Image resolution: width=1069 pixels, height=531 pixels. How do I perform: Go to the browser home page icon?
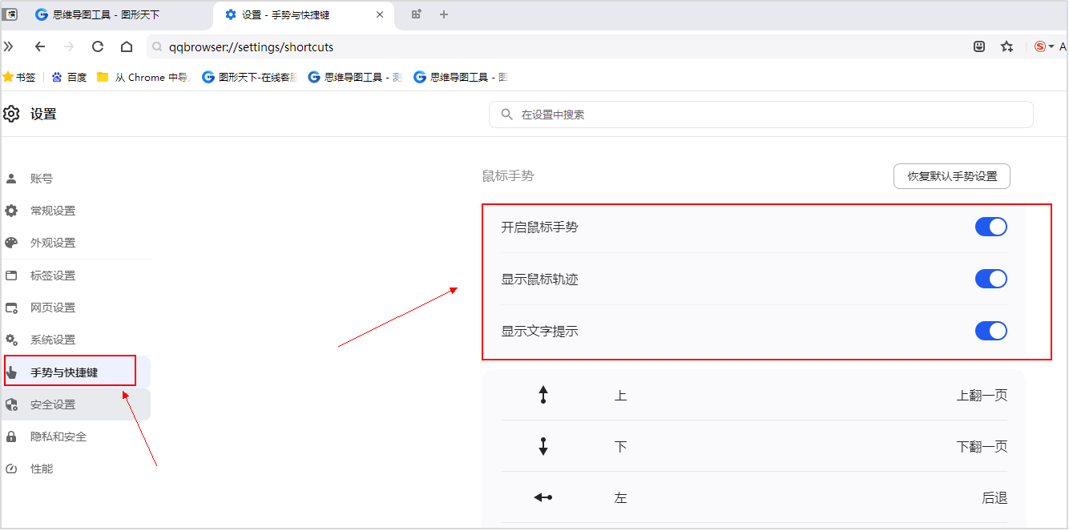127,46
